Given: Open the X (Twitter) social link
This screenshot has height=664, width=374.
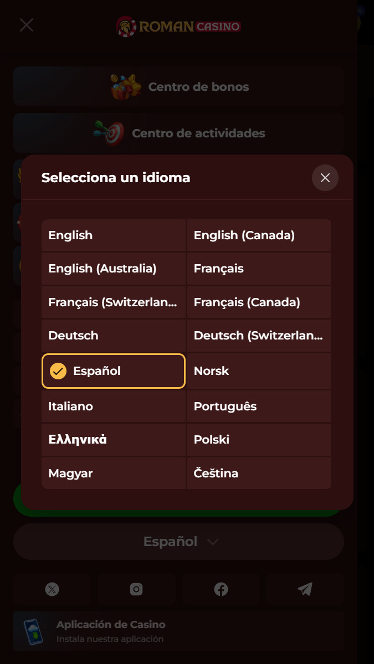Looking at the screenshot, I should click(52, 589).
